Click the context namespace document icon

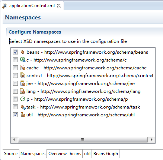(x=23, y=75)
